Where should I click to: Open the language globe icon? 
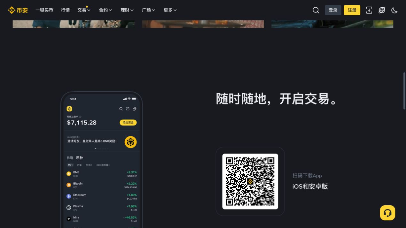(x=382, y=10)
